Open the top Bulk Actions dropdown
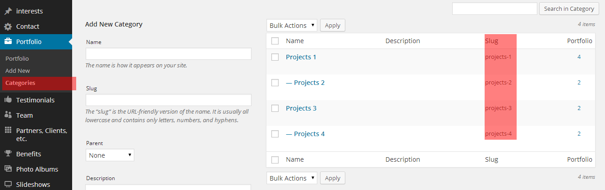 pyautogui.click(x=292, y=26)
